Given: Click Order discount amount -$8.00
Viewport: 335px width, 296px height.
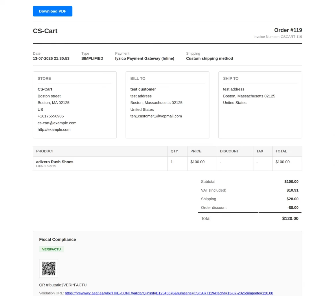Looking at the screenshot, I should (x=293, y=208).
